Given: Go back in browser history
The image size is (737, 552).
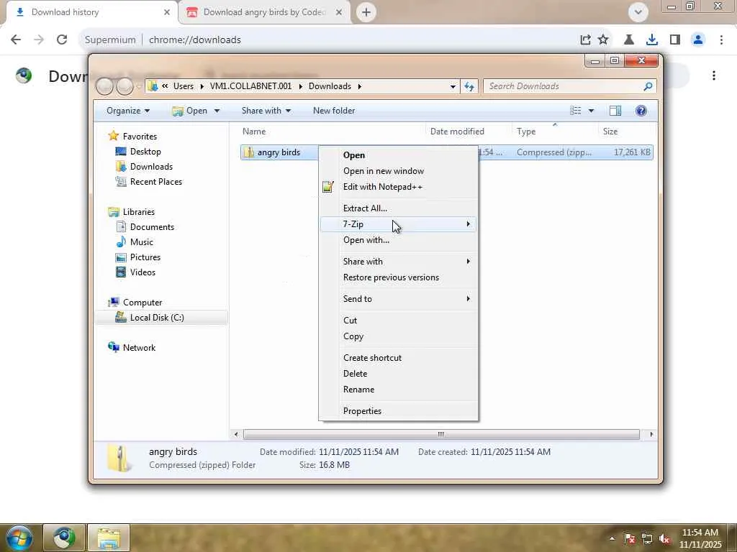Looking at the screenshot, I should coord(16,40).
